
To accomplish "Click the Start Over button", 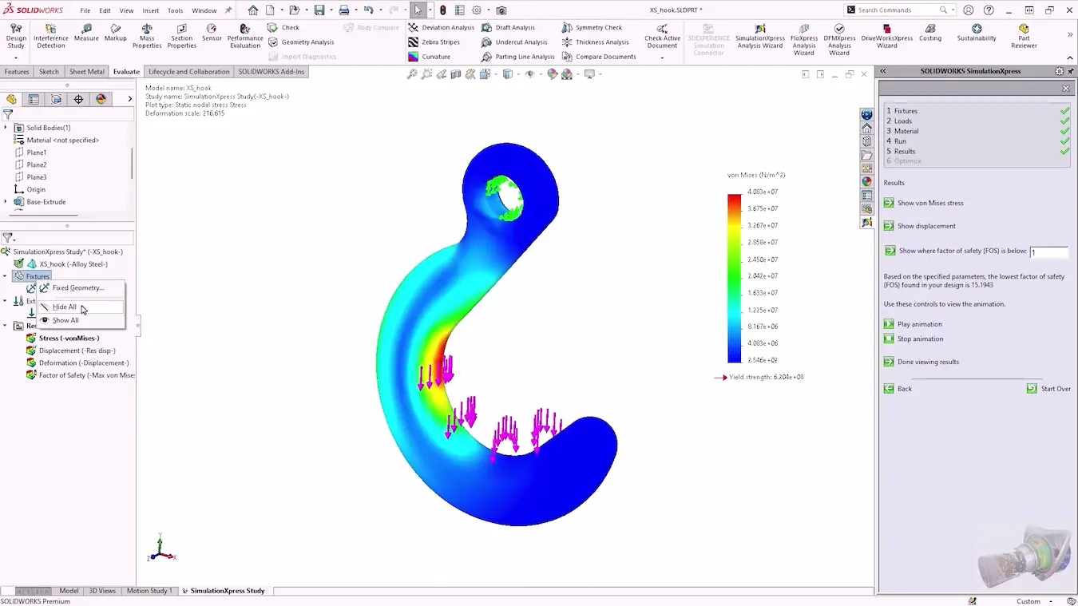I will [1032, 389].
